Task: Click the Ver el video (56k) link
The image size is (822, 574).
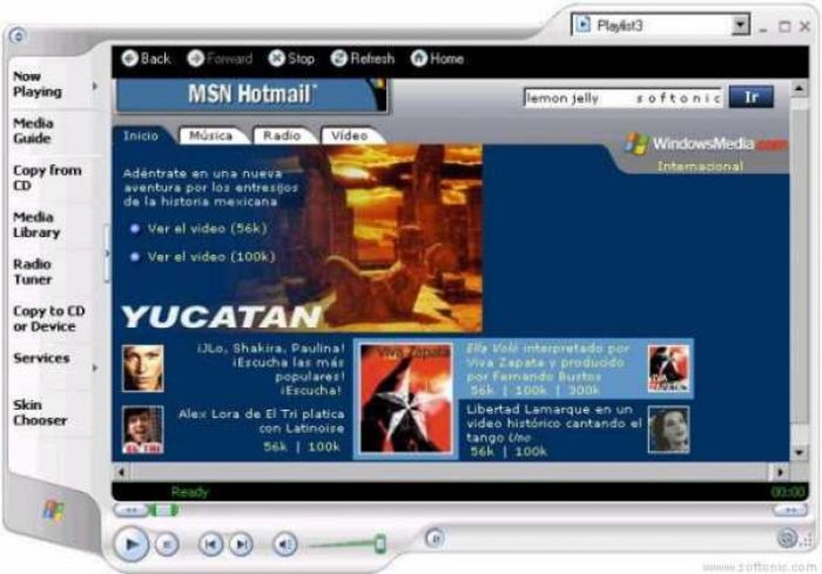Action: 207,229
